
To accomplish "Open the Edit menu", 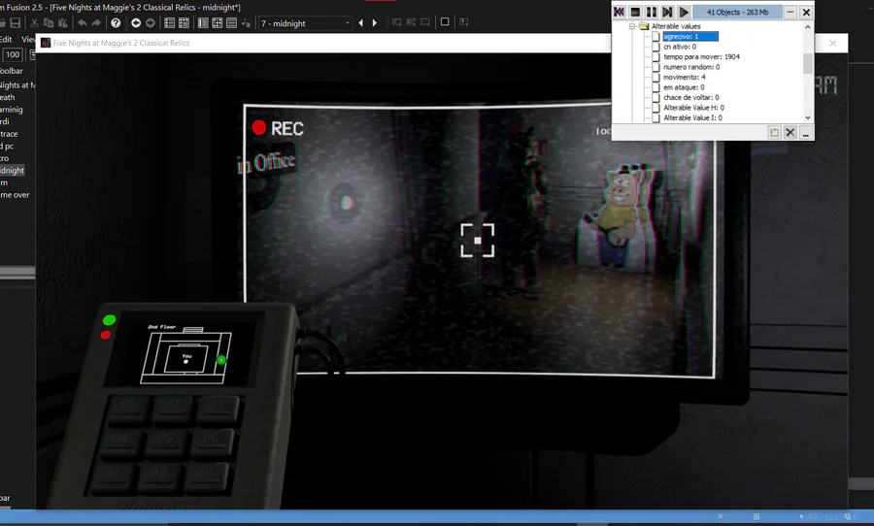I will (6, 39).
